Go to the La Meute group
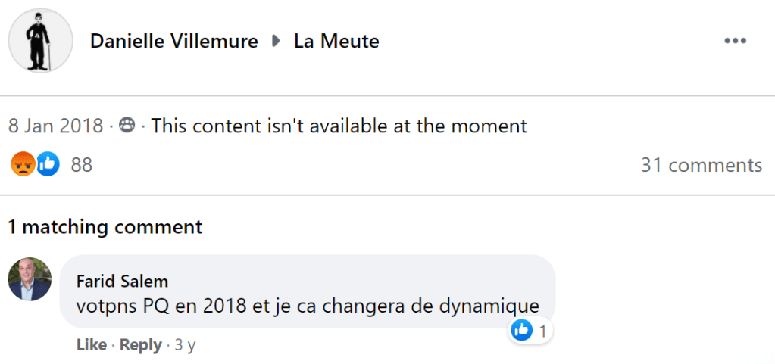 [336, 41]
